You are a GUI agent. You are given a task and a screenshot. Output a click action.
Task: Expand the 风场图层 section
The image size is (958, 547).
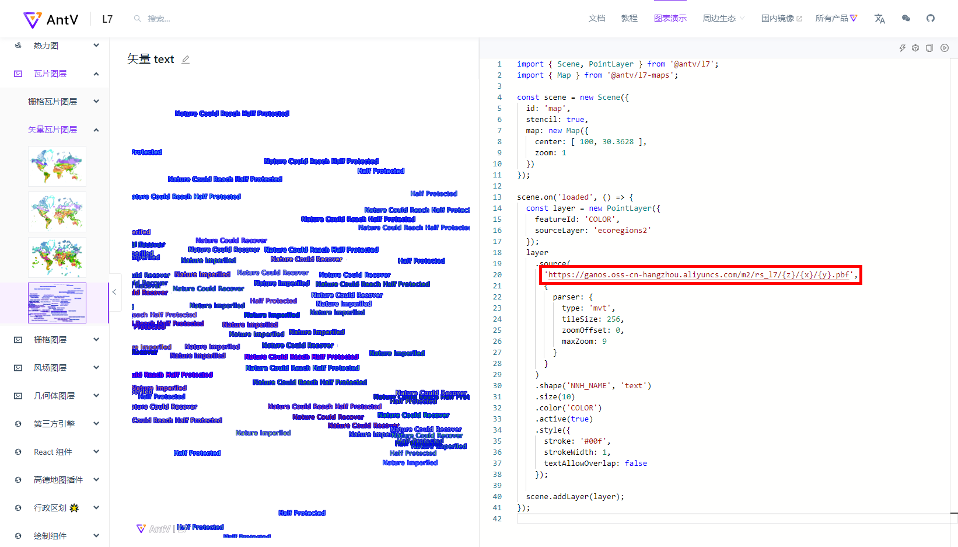pos(54,368)
